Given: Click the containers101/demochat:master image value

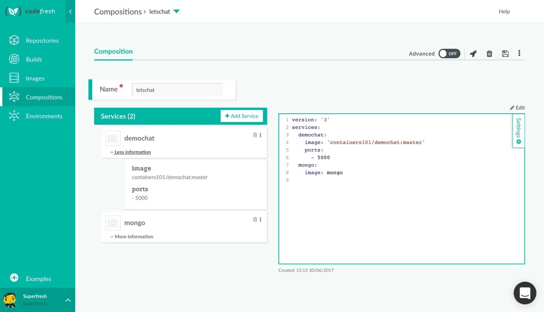Looking at the screenshot, I should point(170,177).
